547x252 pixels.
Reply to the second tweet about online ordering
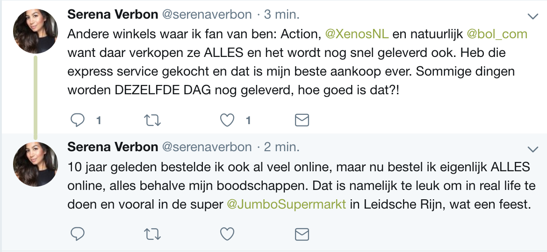pyautogui.click(x=78, y=234)
